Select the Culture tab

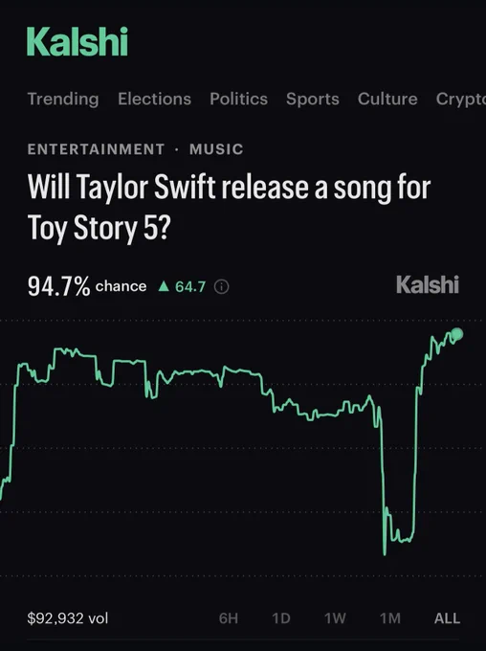[387, 99]
